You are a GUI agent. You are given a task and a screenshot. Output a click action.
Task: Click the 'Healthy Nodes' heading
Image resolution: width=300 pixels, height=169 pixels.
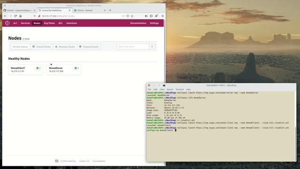(19, 59)
